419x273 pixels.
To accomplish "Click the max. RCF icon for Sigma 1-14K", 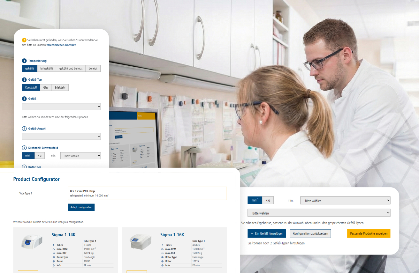I will pos(54,253).
